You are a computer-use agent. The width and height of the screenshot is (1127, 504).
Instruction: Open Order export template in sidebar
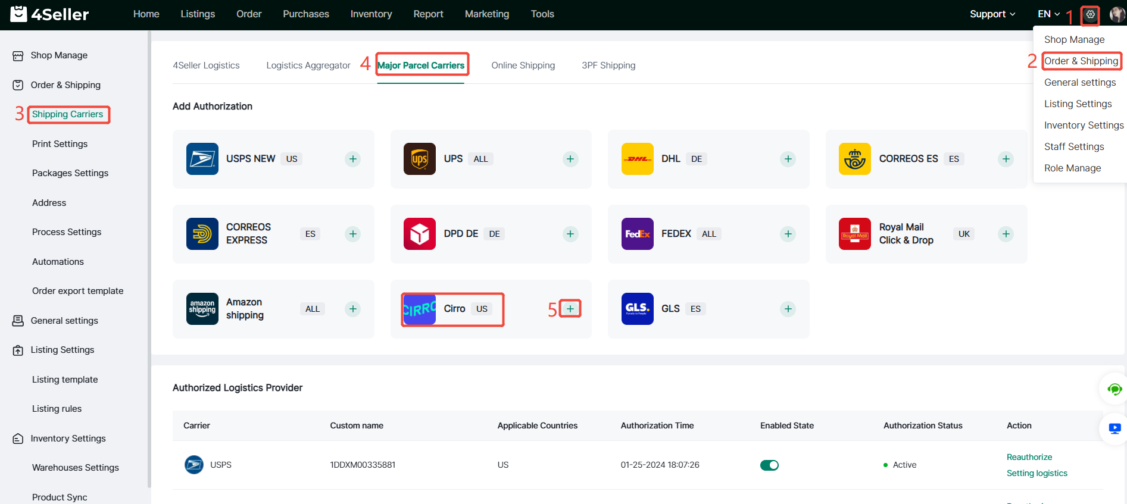click(78, 291)
